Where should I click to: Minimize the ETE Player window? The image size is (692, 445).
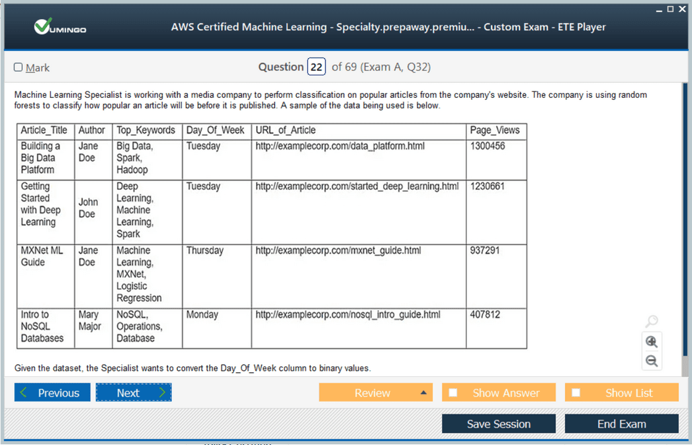click(x=659, y=9)
